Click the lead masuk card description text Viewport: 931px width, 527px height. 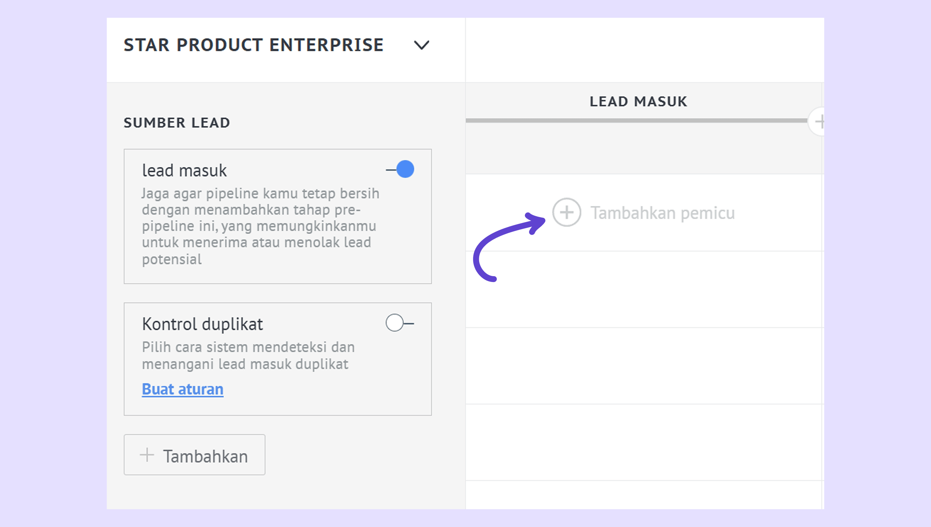tap(260, 226)
